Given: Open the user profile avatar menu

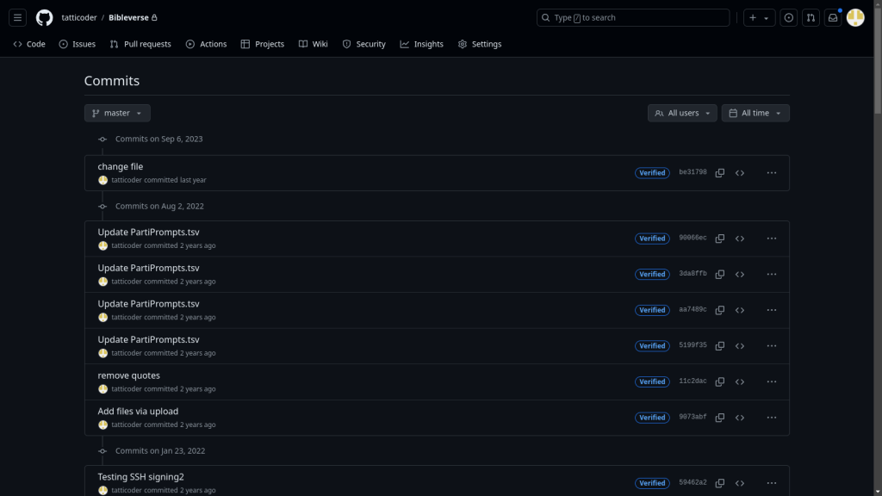Looking at the screenshot, I should [855, 17].
